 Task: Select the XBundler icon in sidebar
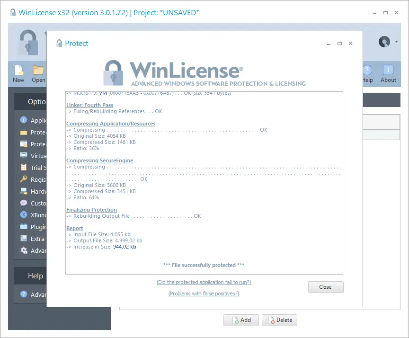pyautogui.click(x=24, y=214)
